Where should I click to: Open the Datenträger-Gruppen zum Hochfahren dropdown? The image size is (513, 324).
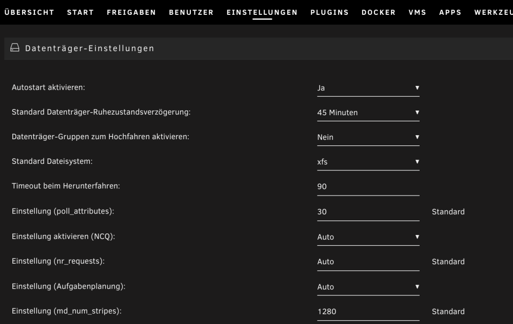[x=368, y=137]
